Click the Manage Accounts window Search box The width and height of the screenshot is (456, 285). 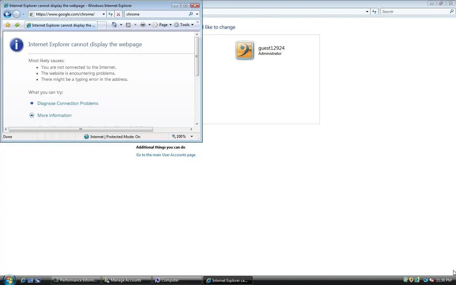tap(415, 12)
